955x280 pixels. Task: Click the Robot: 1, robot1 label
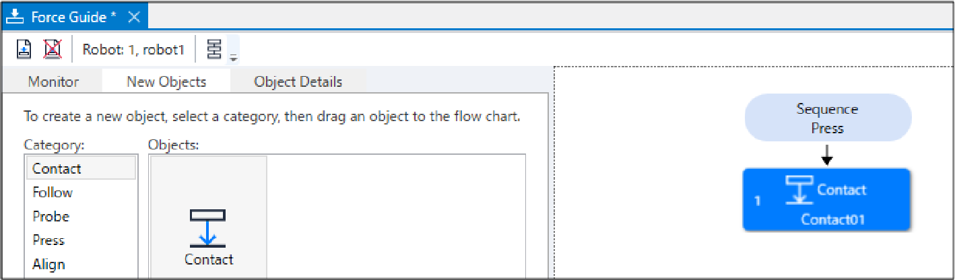click(133, 49)
